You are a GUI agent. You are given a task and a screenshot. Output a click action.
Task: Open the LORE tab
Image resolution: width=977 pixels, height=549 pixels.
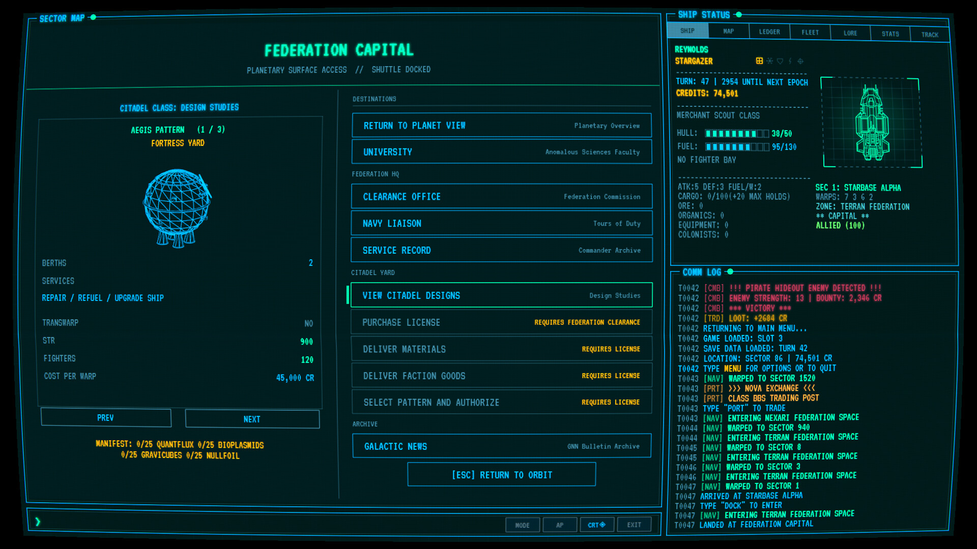point(850,33)
